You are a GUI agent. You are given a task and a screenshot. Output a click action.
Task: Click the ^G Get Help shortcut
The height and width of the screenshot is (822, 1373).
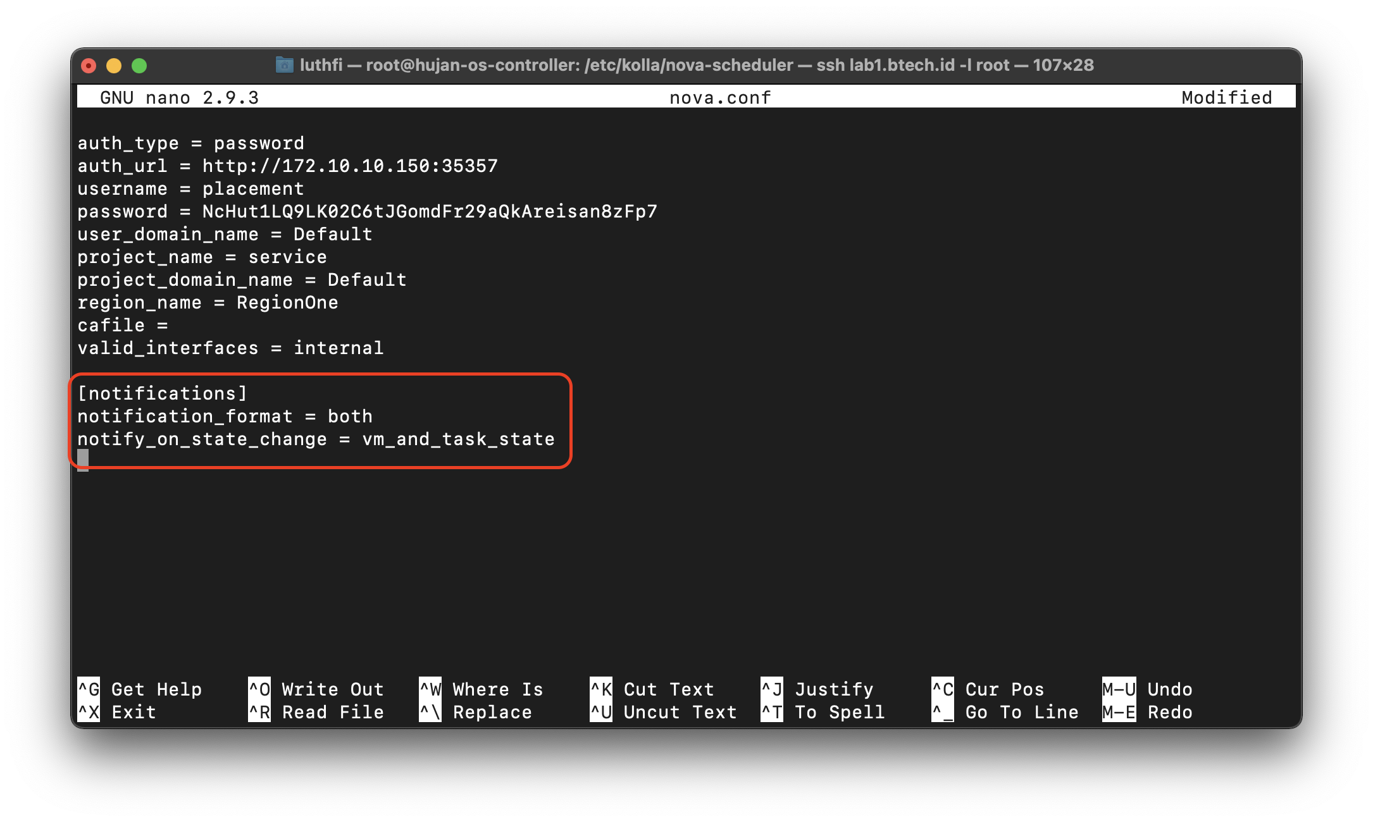[x=140, y=689]
